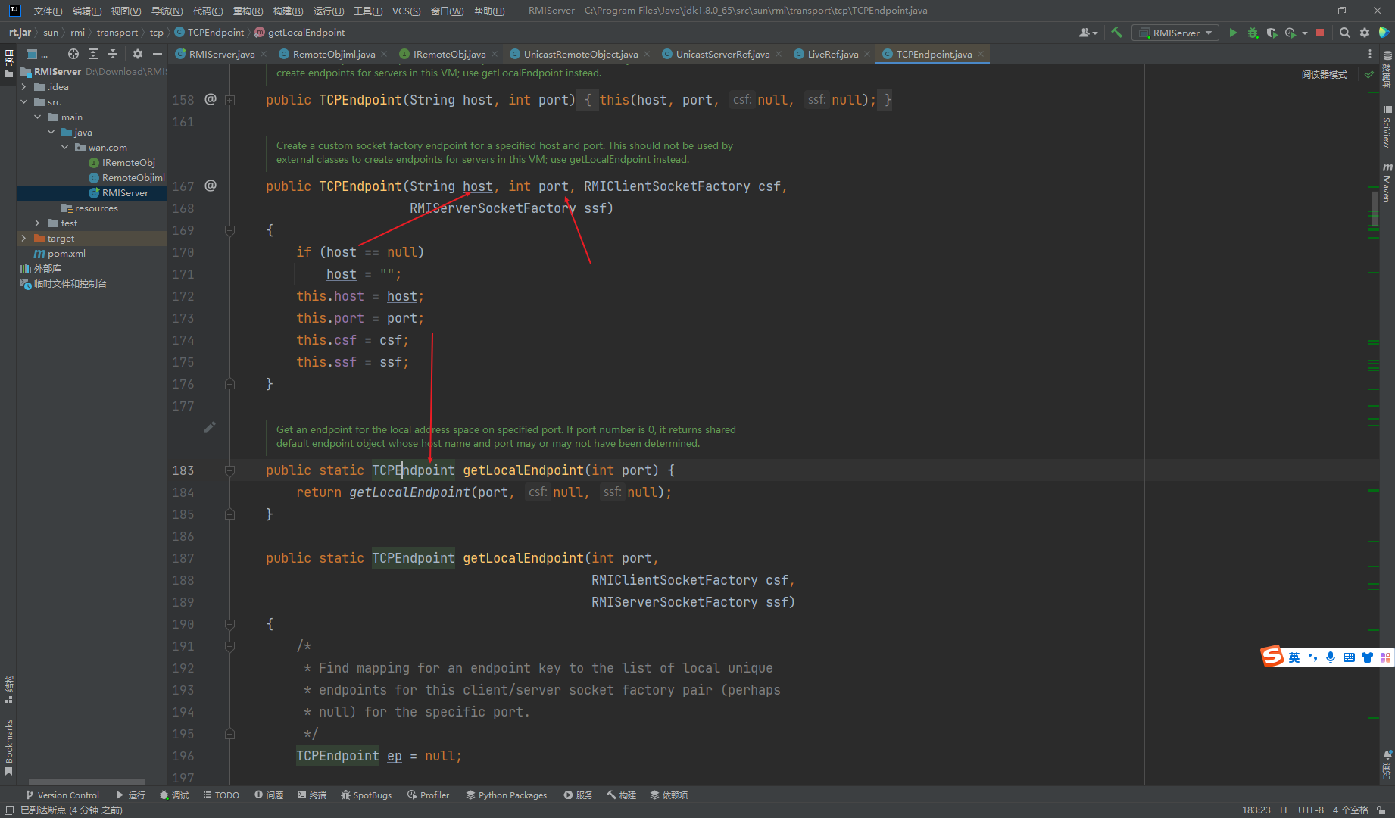Viewport: 1395px width, 818px height.
Task: Click the profiler run icon with the clock
Action: (1290, 33)
